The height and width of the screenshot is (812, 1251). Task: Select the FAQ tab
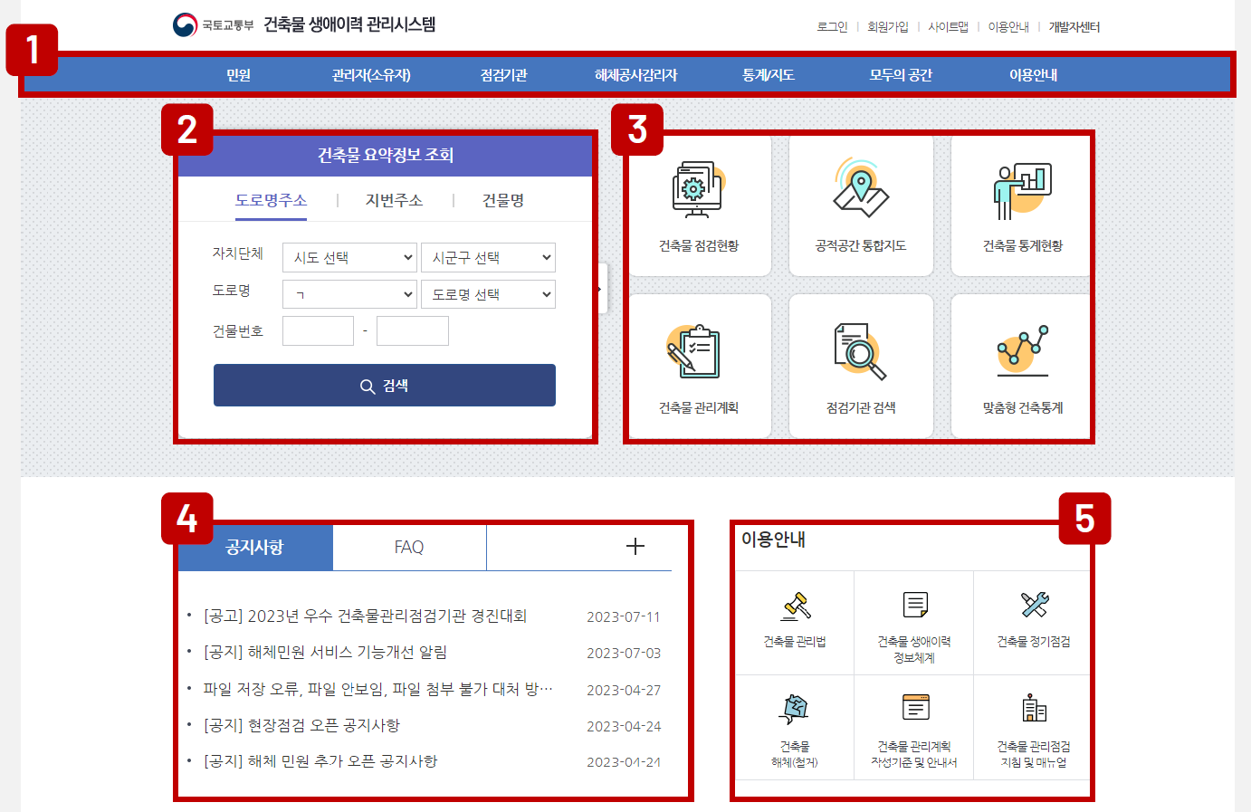(x=409, y=547)
